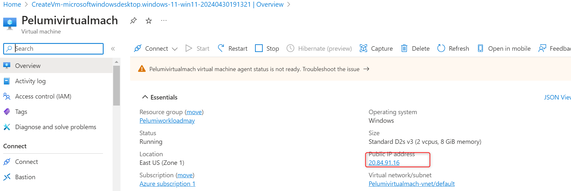Select the Standard D2s v3 size text
Viewport: 571px width, 191px height.
425,142
